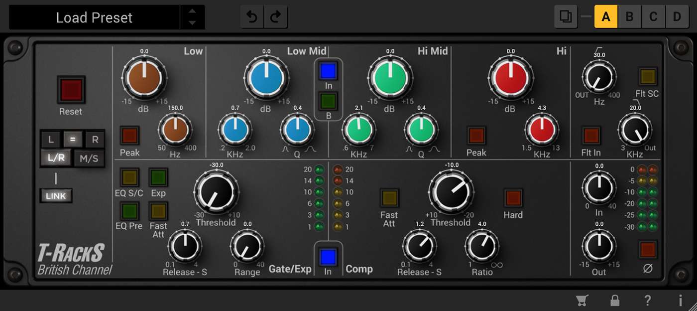The height and width of the screenshot is (311, 697).
Task: Click the undo arrow icon
Action: [252, 17]
